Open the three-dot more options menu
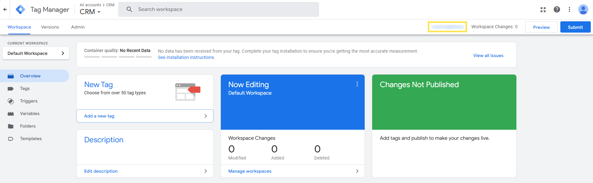This screenshot has width=593, height=183. point(569,9)
